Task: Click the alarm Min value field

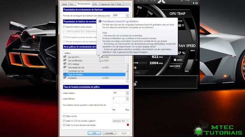Action: point(116,105)
